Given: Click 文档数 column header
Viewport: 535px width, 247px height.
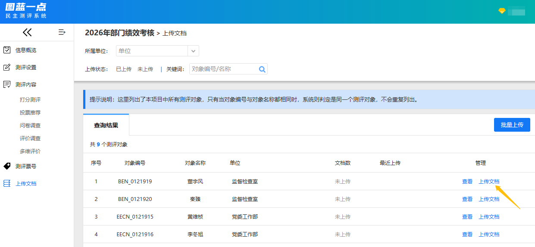Looking at the screenshot, I should point(343,163).
